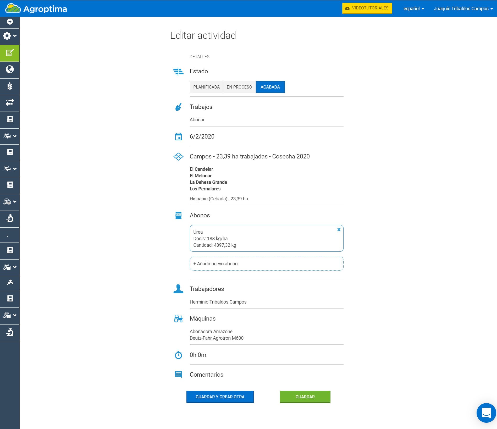Click the calendar icon beside the date
The height and width of the screenshot is (429, 497).
(x=178, y=137)
